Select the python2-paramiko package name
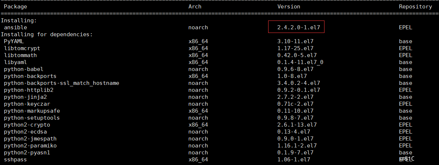 coord(30,146)
